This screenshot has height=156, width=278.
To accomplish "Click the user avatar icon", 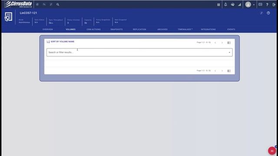I will [x=248, y=5].
